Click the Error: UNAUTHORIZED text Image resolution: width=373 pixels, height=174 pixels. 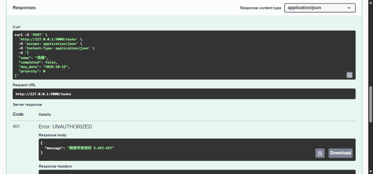click(x=65, y=127)
